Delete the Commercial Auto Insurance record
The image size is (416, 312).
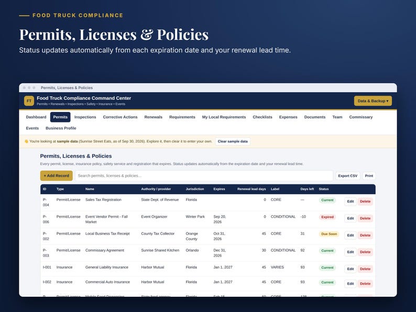(x=365, y=284)
